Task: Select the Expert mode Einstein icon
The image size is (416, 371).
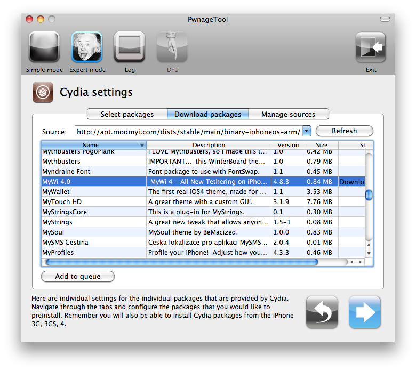Action: [87, 47]
